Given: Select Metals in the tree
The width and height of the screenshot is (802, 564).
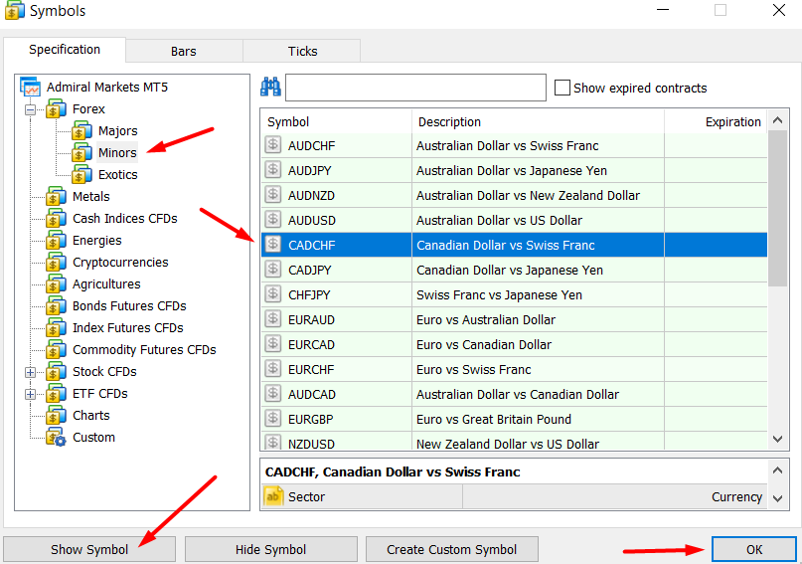Looking at the screenshot, I should [x=91, y=197].
